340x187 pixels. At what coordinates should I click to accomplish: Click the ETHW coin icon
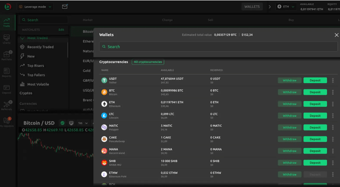point(104,174)
